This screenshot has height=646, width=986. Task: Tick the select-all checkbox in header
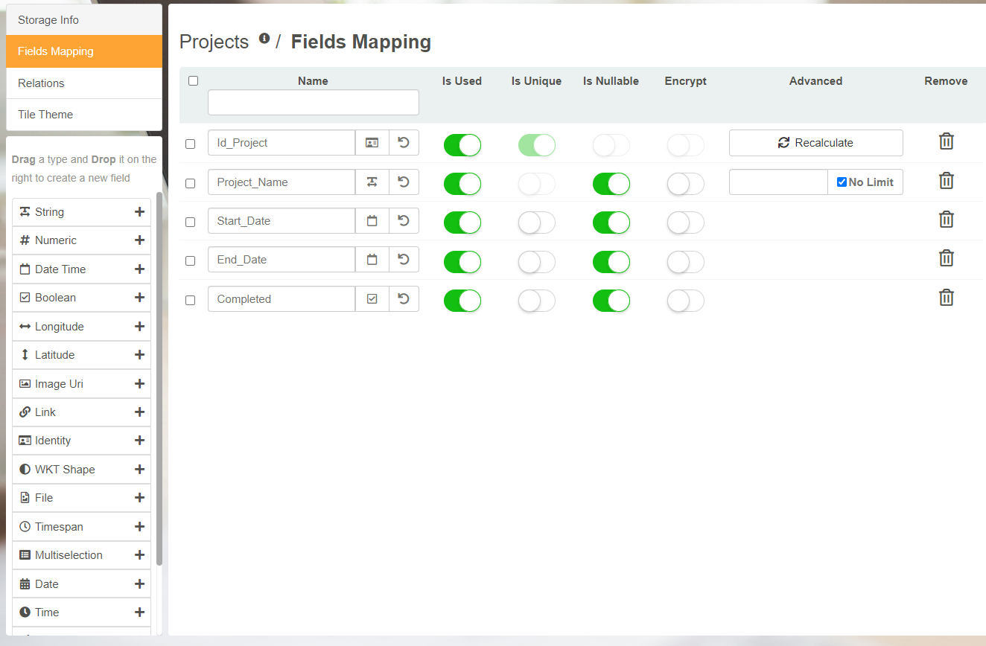[x=194, y=80]
